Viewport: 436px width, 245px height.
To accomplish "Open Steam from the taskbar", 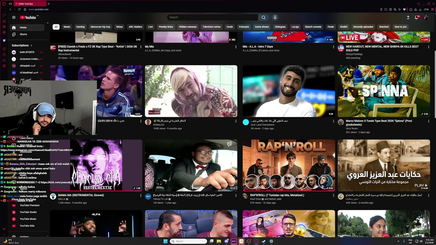I will (x=264, y=241).
